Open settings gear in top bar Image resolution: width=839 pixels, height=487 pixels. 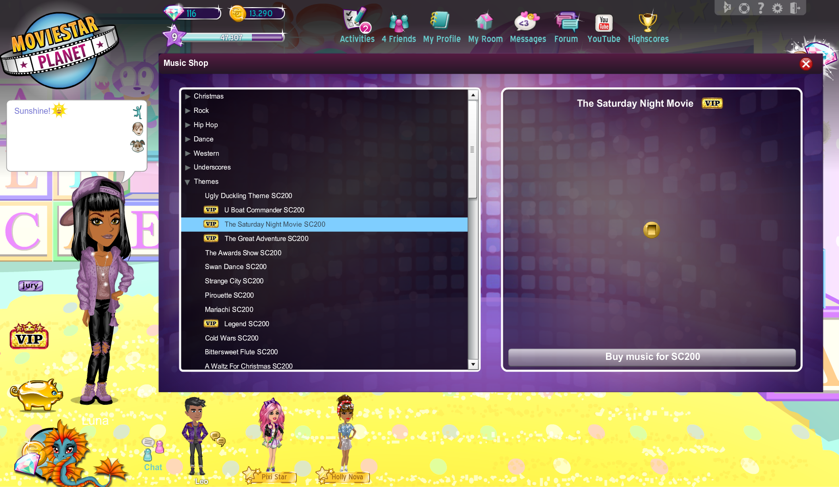(x=777, y=8)
